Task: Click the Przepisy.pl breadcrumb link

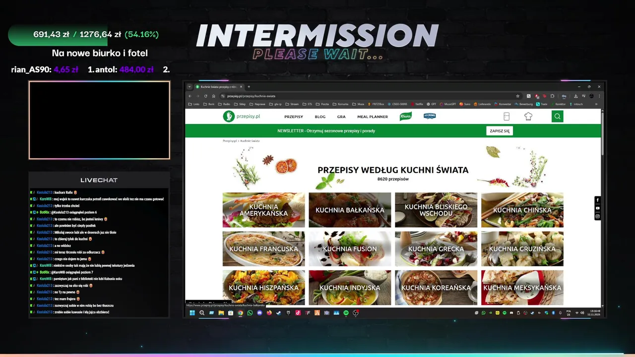Action: [229, 141]
